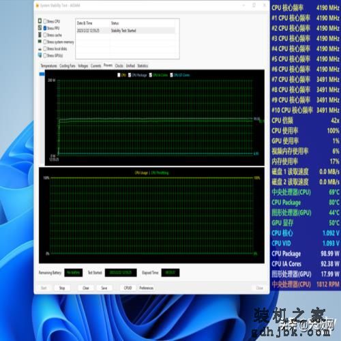Click the memory module icon beside Stress system memory
This screenshot has height=341, width=341.
click(40, 42)
